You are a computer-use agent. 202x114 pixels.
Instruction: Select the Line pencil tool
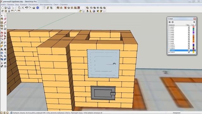[5, 22]
